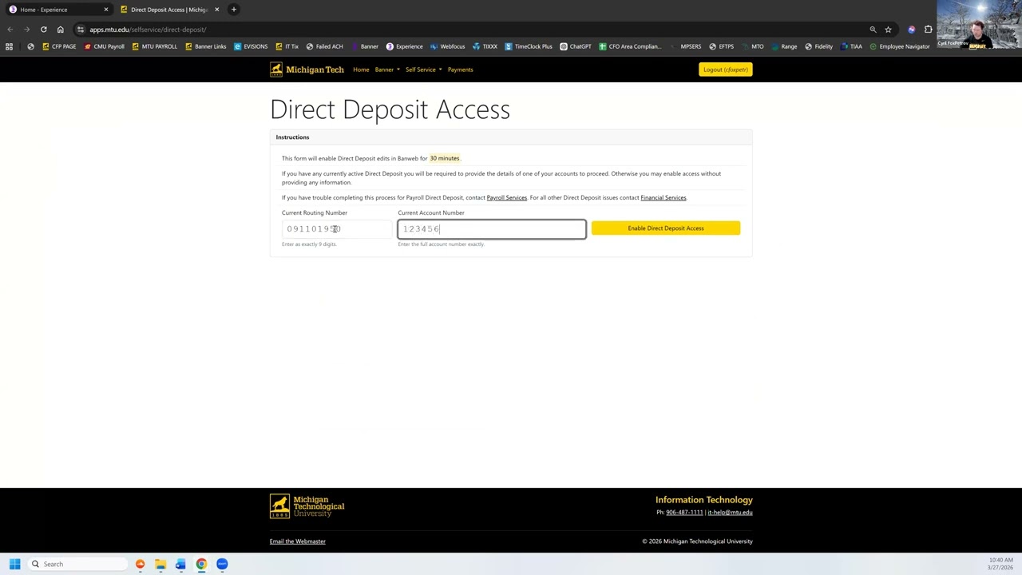
Task: Open the apps grid in bookmarks bar
Action: [x=10, y=46]
